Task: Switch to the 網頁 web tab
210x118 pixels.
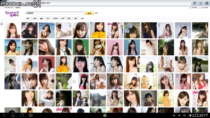Action: point(28,18)
